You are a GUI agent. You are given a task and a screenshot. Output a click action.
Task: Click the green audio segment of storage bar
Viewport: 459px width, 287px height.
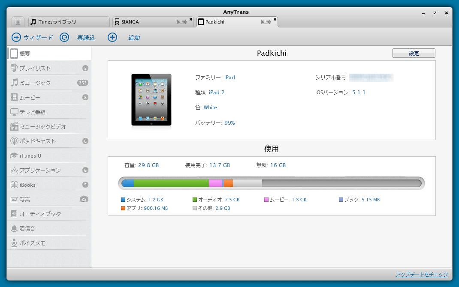click(171, 183)
